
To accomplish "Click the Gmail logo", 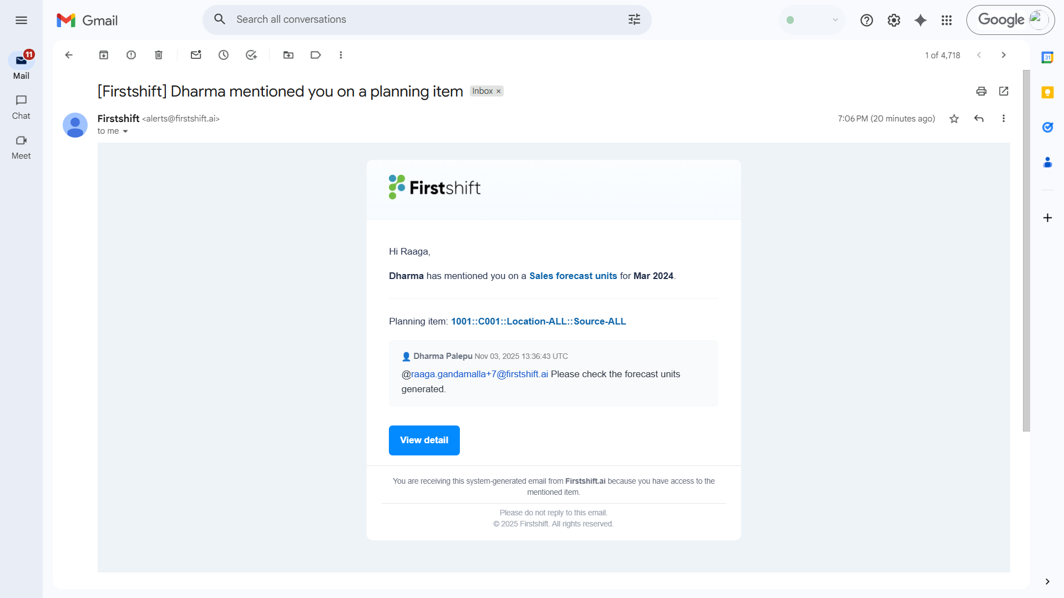I will click(x=87, y=21).
